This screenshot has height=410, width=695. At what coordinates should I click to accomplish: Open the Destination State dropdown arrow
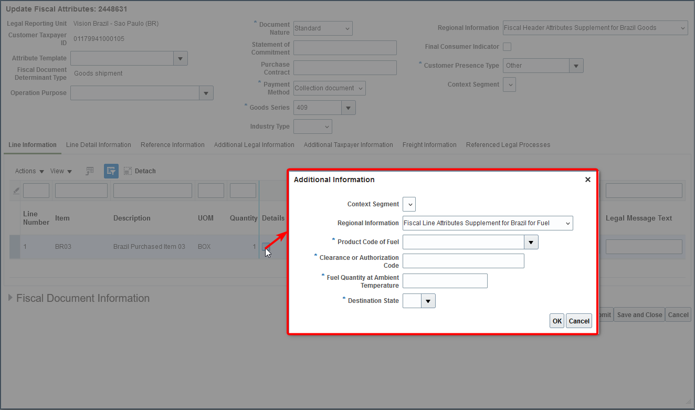pos(428,301)
